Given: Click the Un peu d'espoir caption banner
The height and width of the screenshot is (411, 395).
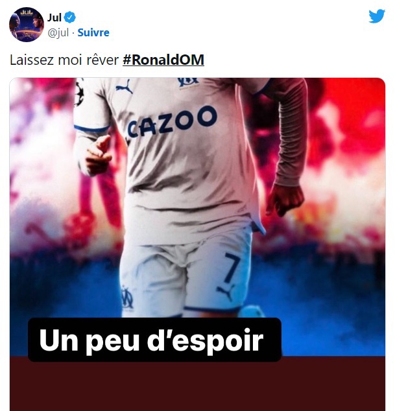Looking at the screenshot, I should click(x=154, y=340).
